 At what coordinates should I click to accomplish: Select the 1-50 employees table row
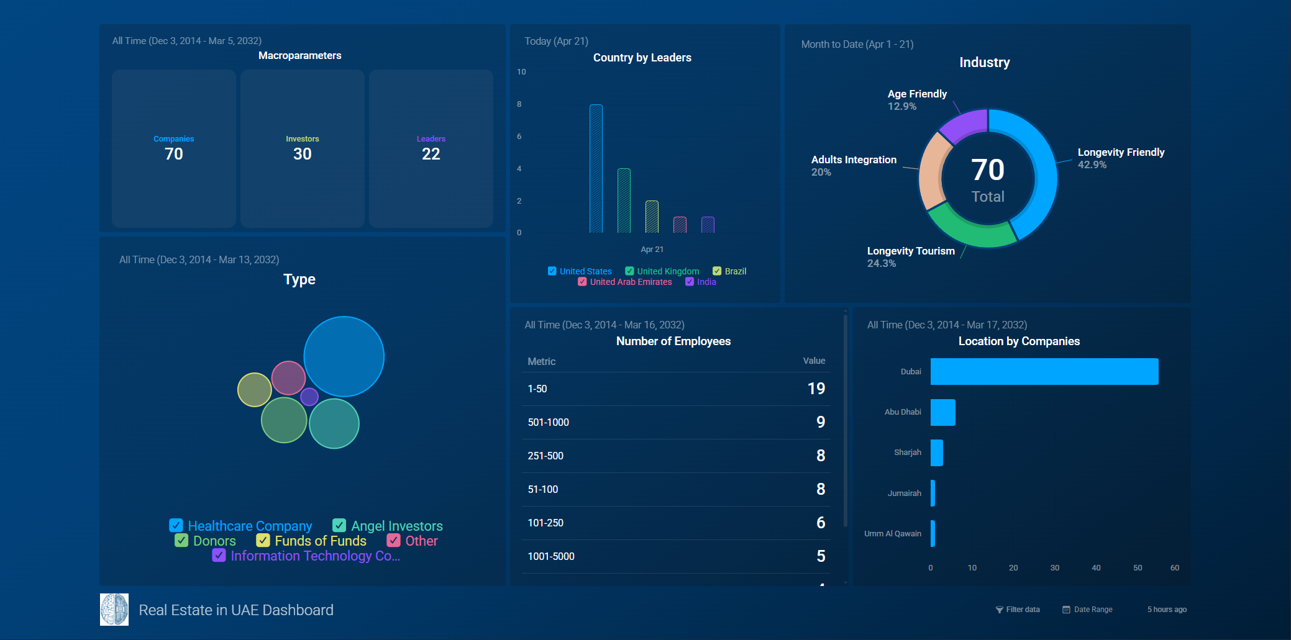click(x=675, y=389)
